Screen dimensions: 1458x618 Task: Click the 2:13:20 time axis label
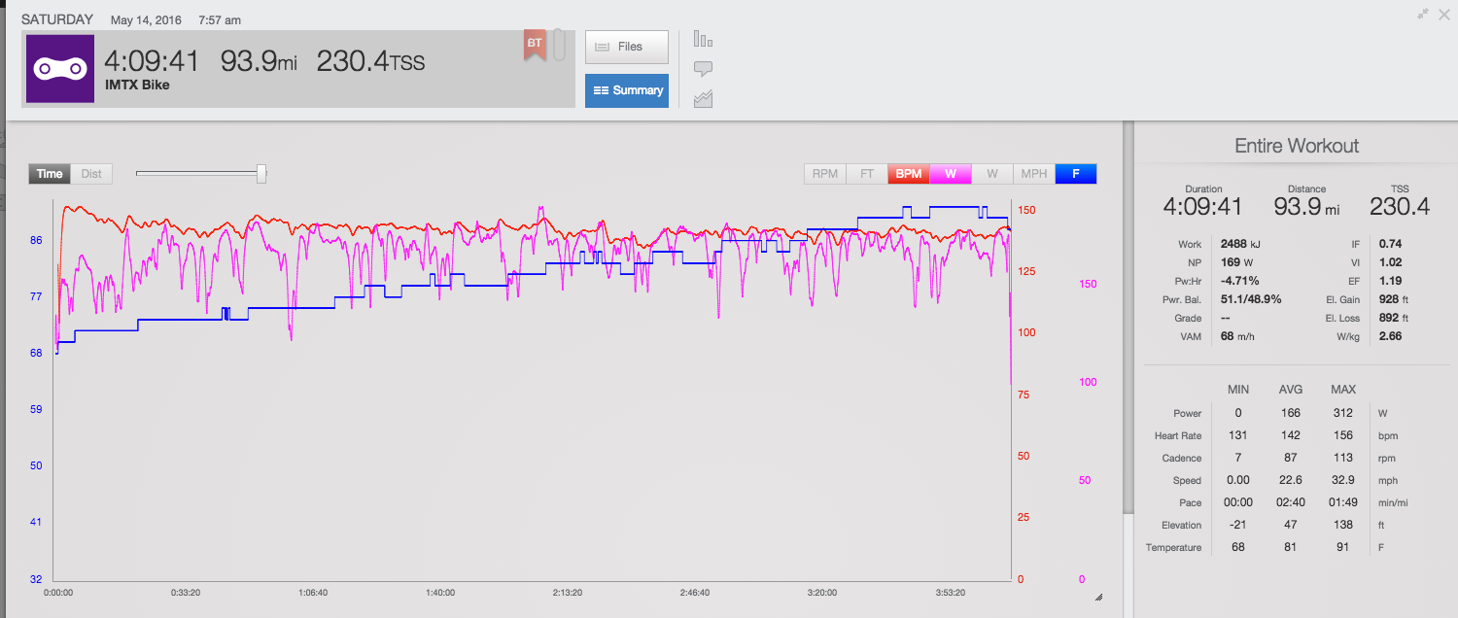tap(567, 592)
